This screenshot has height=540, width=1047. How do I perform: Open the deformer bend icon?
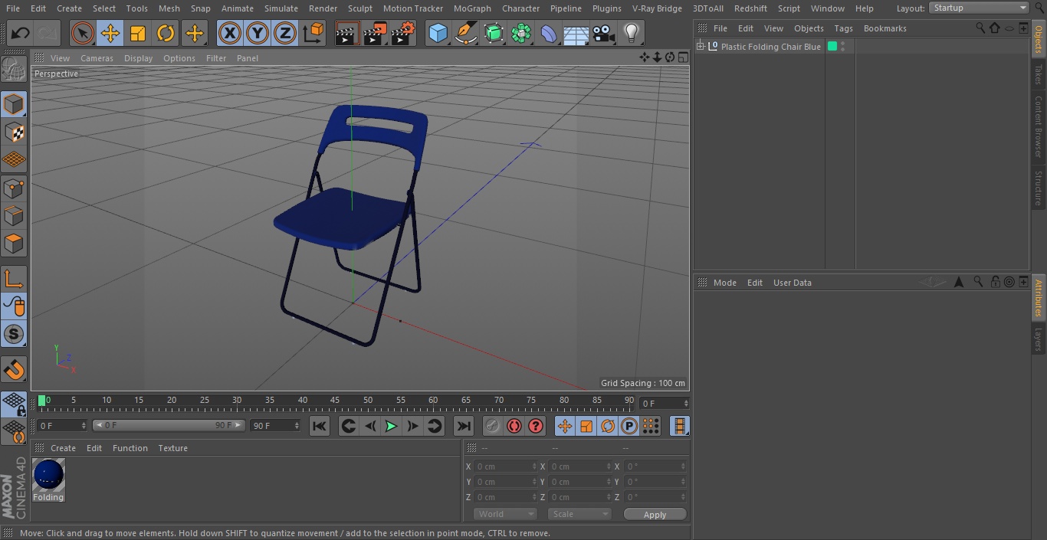(x=549, y=33)
